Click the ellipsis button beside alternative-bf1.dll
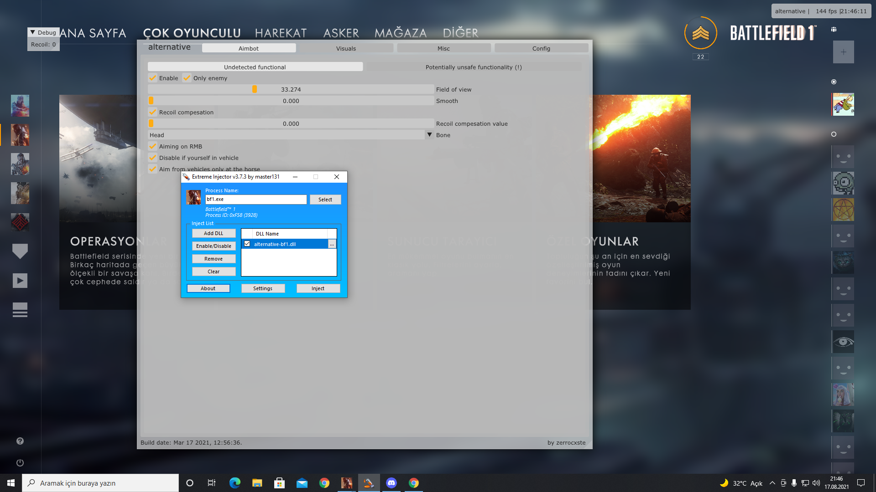The image size is (876, 492). (332, 244)
